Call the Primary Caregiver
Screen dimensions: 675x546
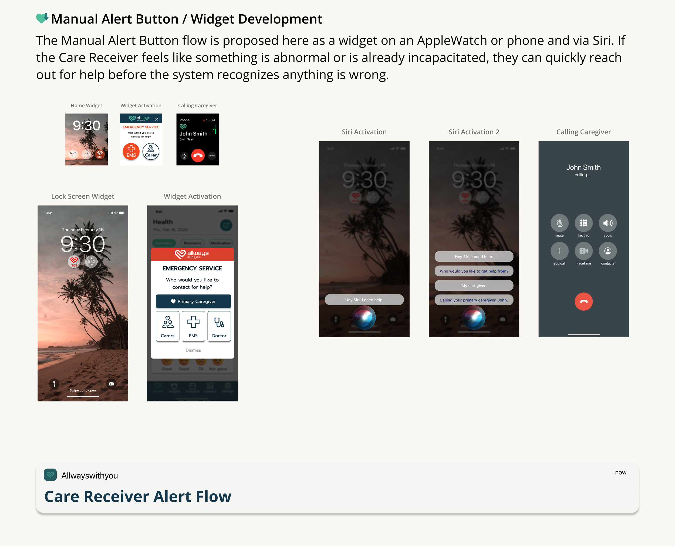tap(193, 301)
